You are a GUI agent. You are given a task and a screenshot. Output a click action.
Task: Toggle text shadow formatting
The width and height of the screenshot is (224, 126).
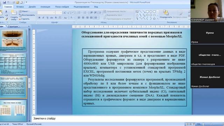point(56,18)
